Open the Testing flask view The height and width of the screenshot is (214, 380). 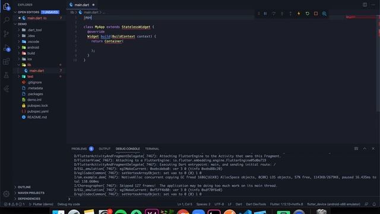7,75
